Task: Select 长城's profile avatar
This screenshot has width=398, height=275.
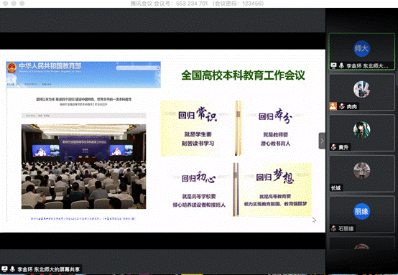Action: pyautogui.click(x=361, y=170)
